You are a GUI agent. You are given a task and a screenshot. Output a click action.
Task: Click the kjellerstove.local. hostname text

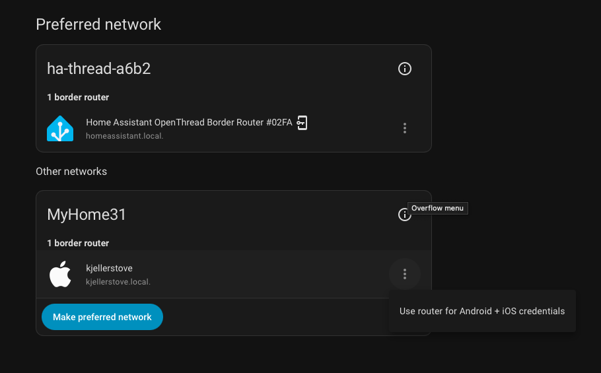pyautogui.click(x=118, y=281)
